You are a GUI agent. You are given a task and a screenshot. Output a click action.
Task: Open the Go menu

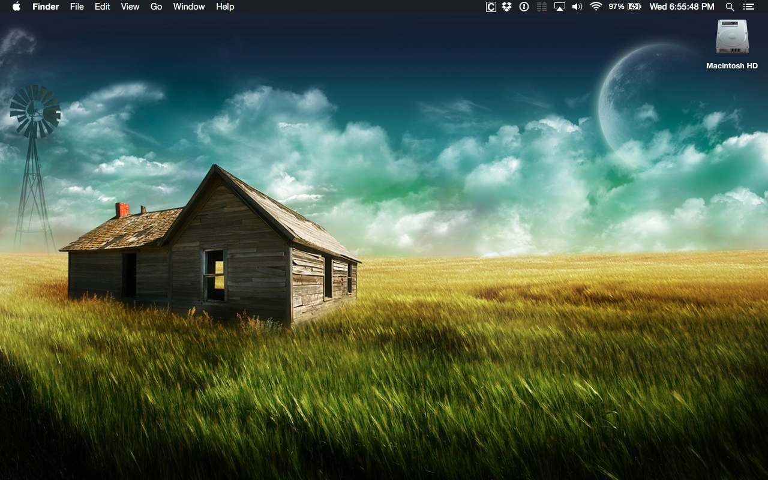(x=157, y=7)
